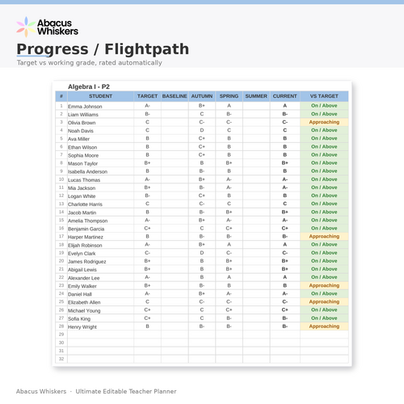Click Mia Jackson's current grade A-

pos(285,187)
